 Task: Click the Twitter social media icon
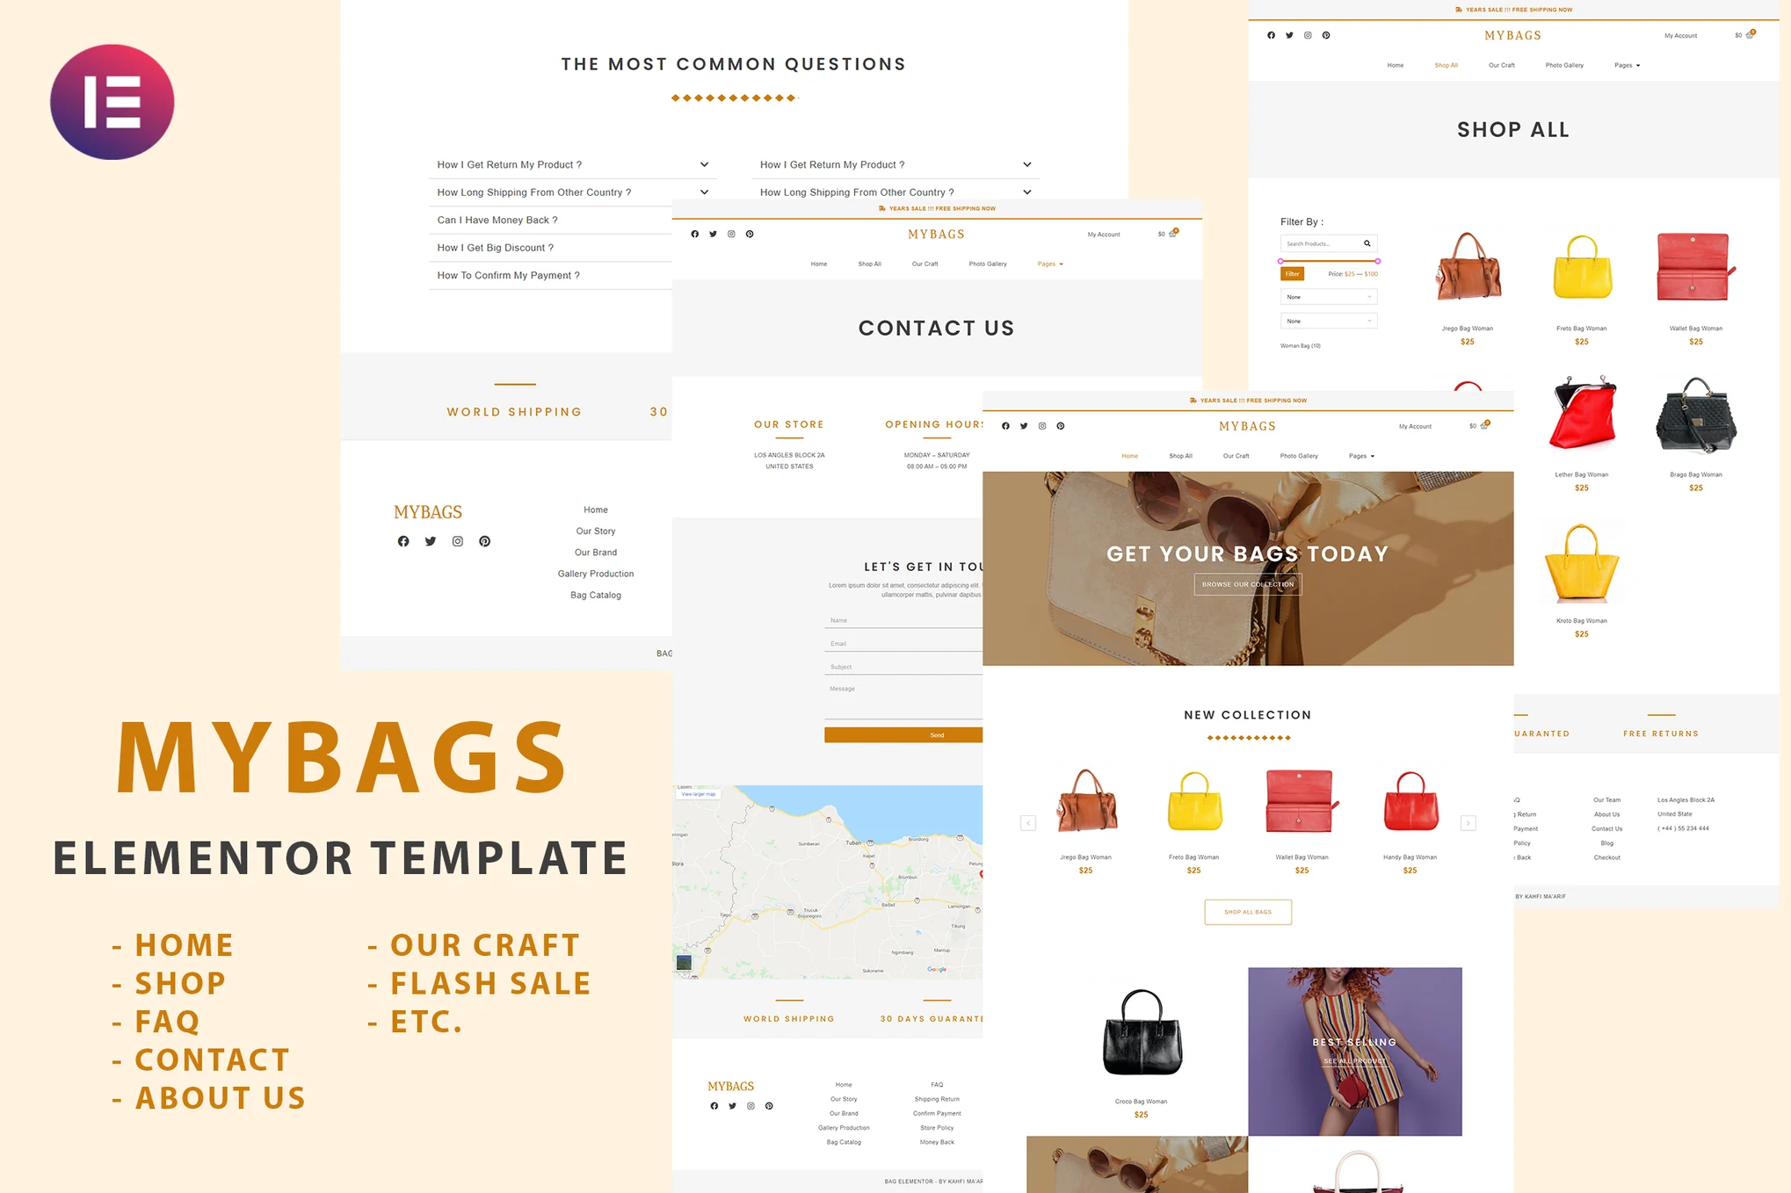(431, 540)
